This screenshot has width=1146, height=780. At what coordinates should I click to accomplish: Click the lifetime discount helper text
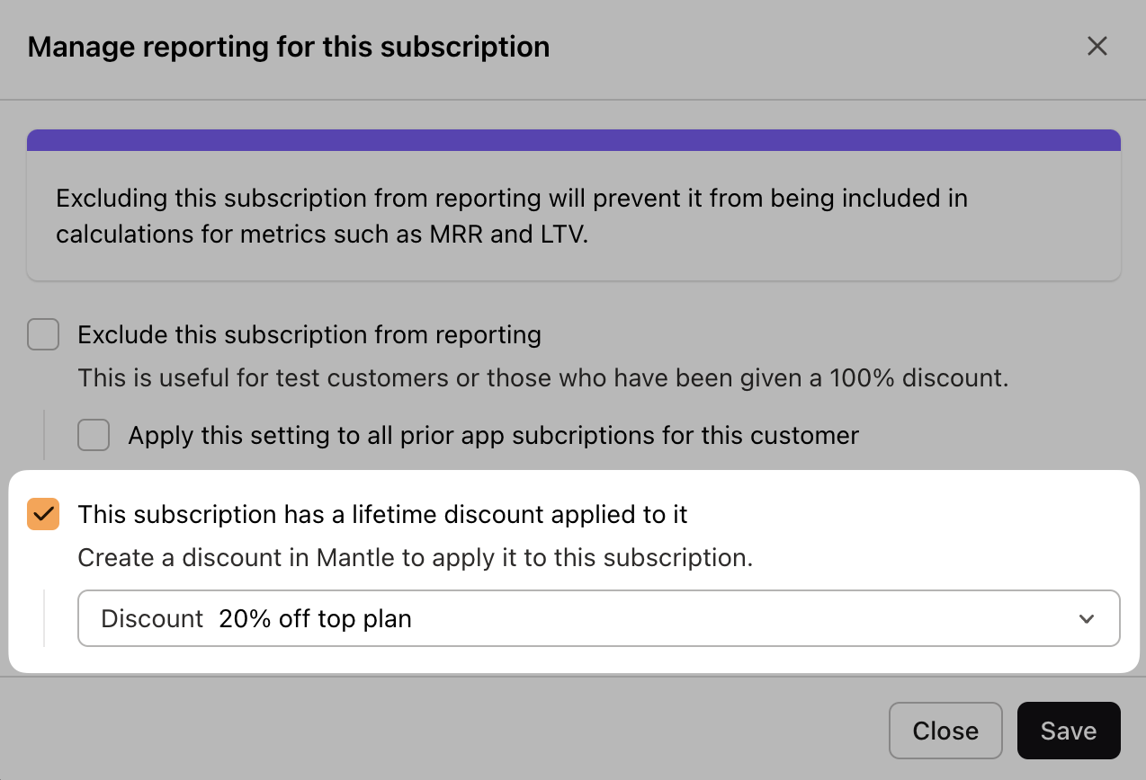[x=414, y=557]
